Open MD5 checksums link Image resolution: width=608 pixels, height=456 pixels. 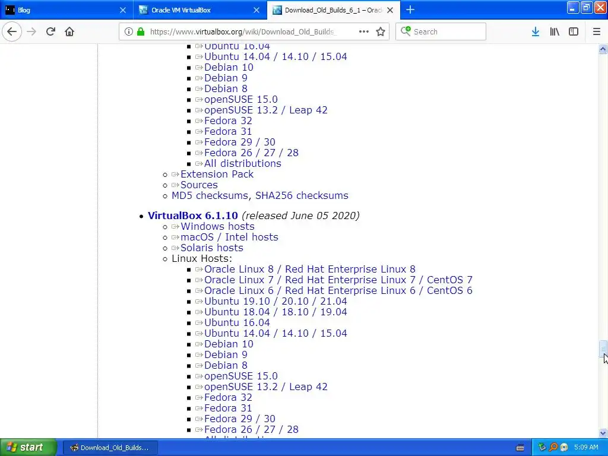210,195
